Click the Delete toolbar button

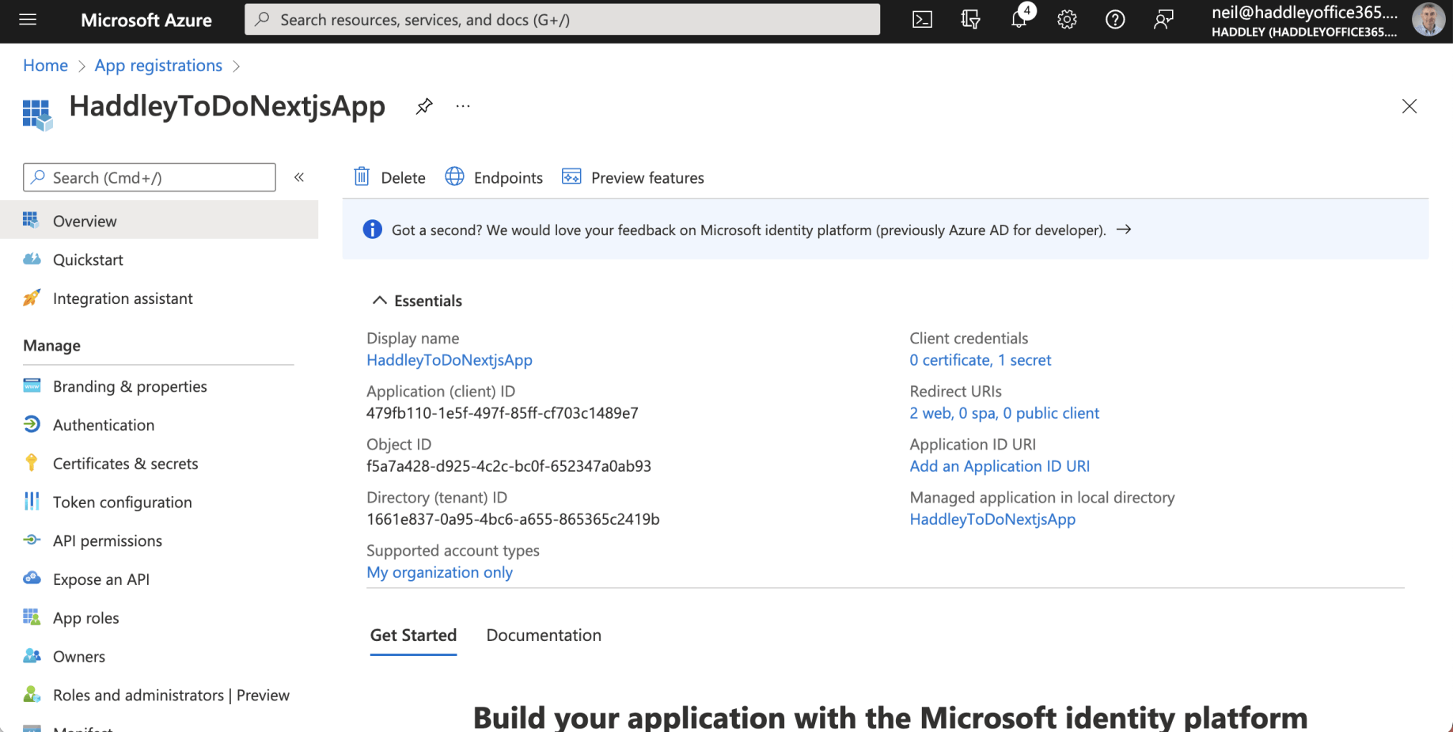(389, 177)
